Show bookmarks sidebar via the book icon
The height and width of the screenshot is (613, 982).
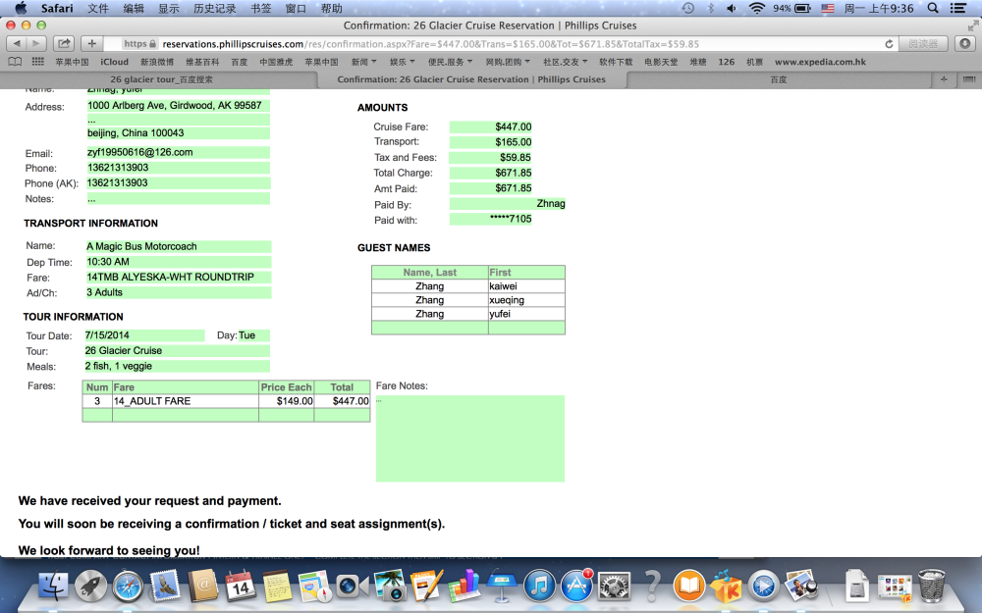coord(15,62)
